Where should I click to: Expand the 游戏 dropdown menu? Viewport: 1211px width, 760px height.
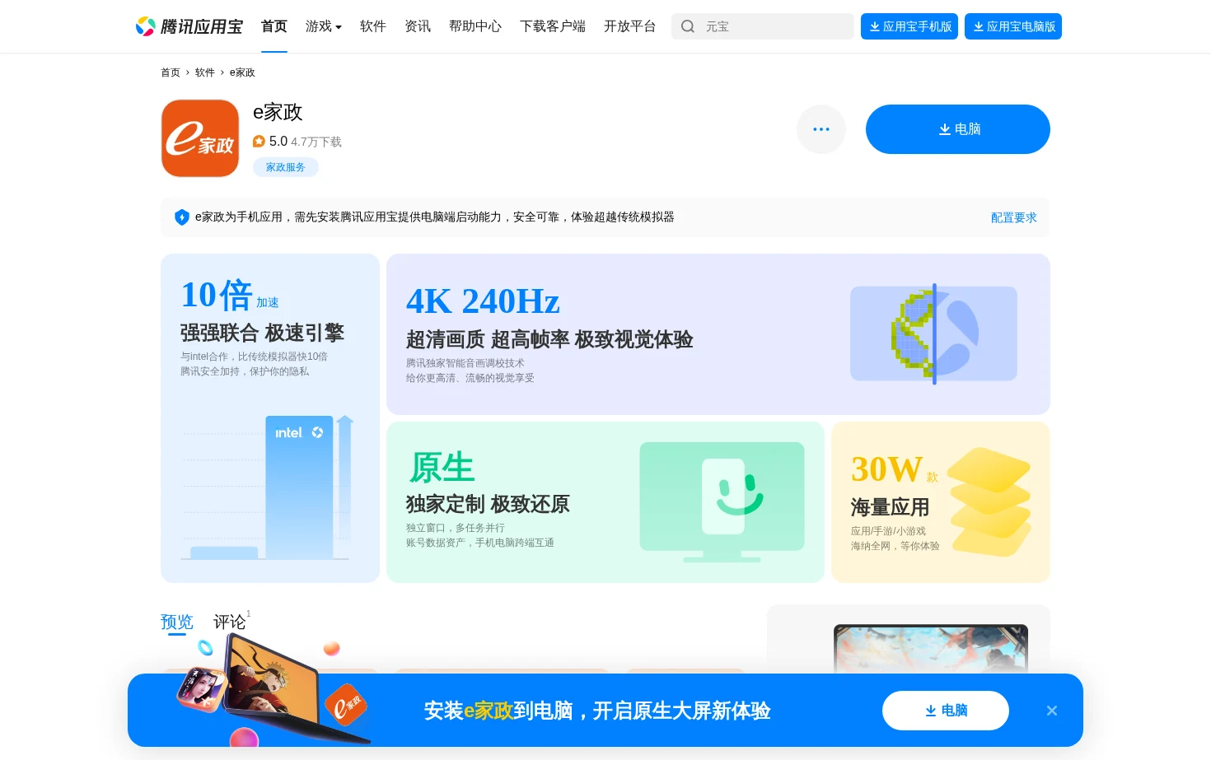pyautogui.click(x=324, y=26)
